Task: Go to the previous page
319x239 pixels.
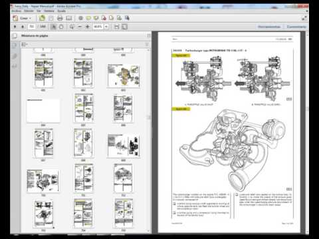Action: point(15,27)
